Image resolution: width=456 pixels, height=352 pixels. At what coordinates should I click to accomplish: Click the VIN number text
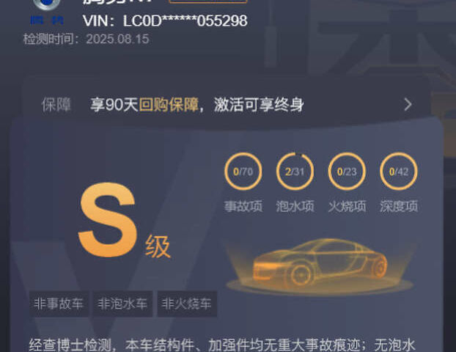tap(165, 21)
